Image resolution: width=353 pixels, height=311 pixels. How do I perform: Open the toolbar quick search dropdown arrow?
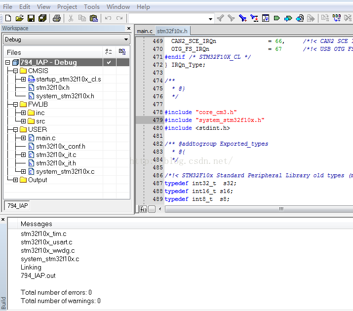(211, 19)
